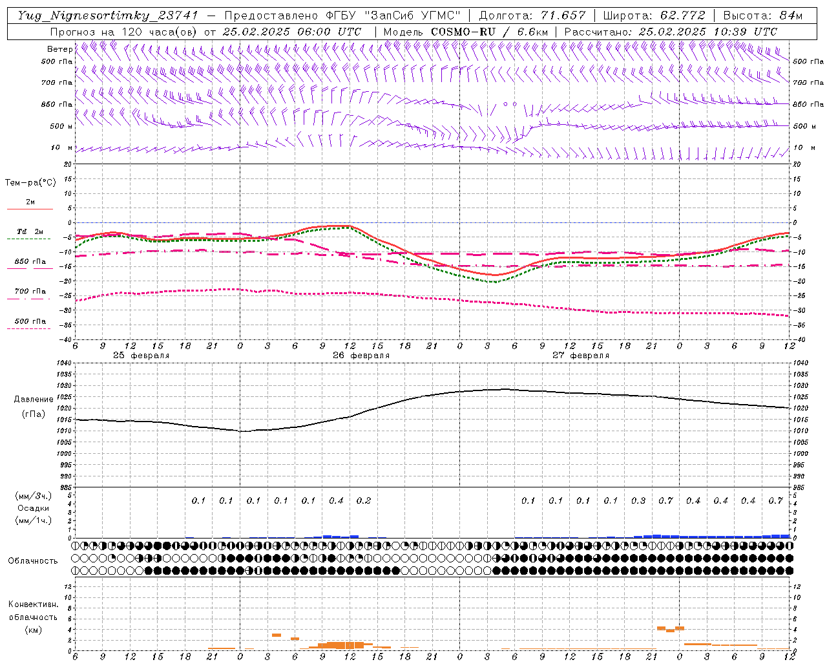Select the Долгота 71.657 header field
The width and height of the screenshot is (827, 662).
tap(532, 16)
